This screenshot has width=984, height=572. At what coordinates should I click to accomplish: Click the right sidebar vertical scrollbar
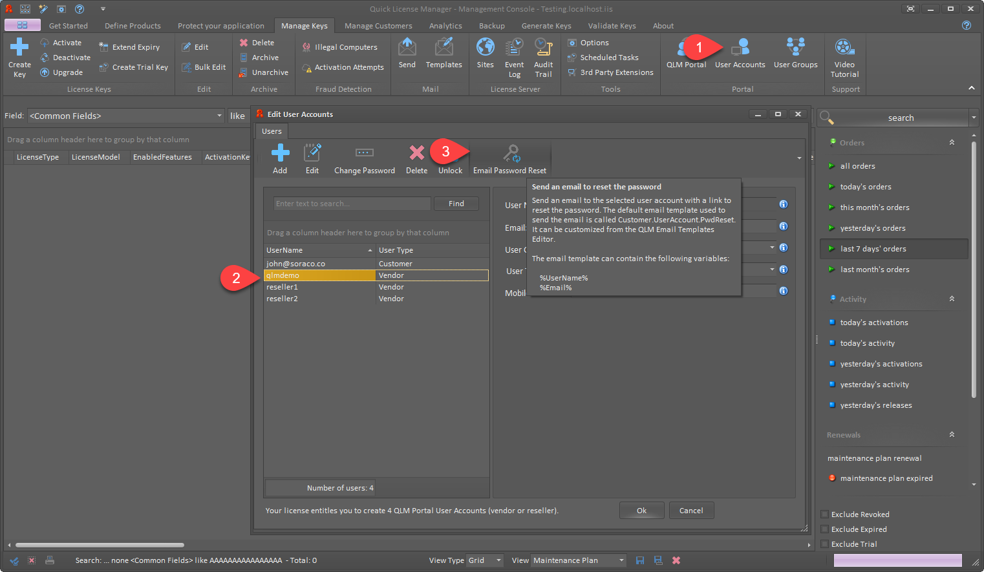pos(974,270)
